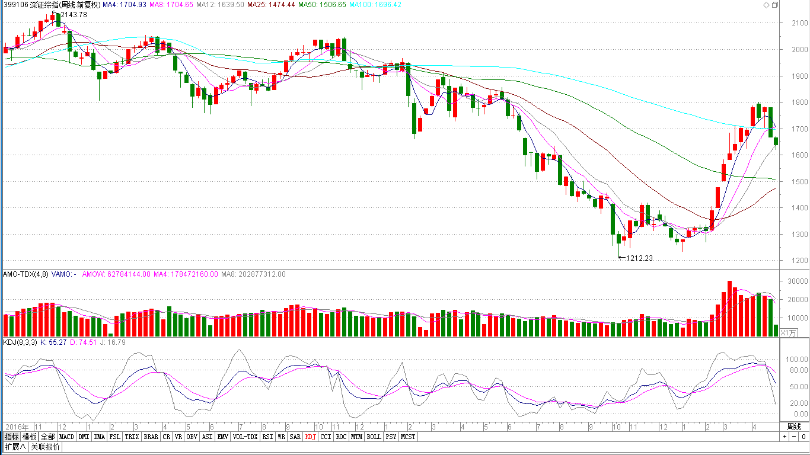
Task: Switch indicator to VR
Action: pyautogui.click(x=178, y=437)
